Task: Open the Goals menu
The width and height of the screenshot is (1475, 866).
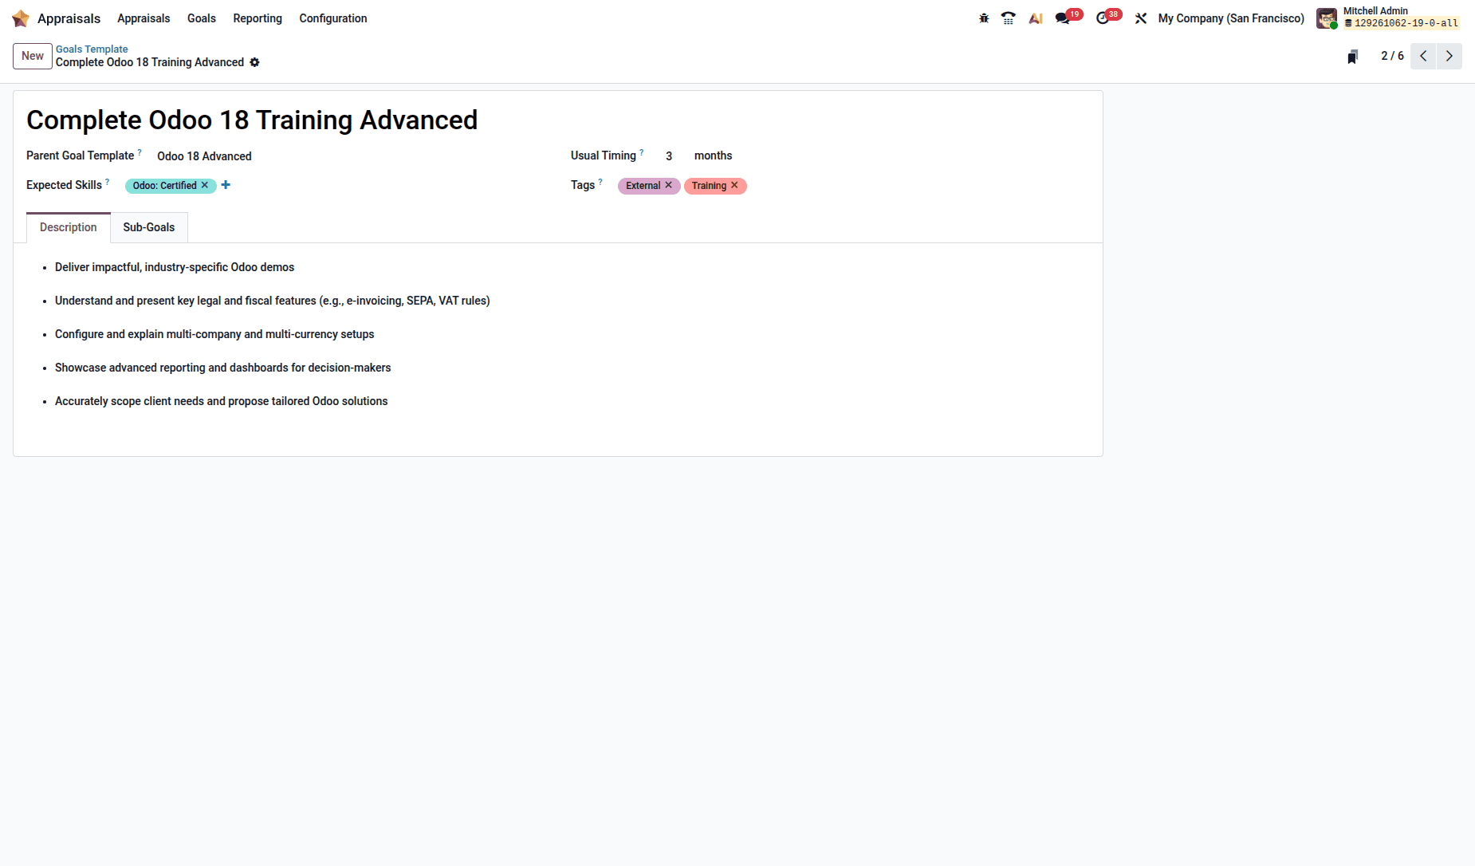Action: (202, 18)
